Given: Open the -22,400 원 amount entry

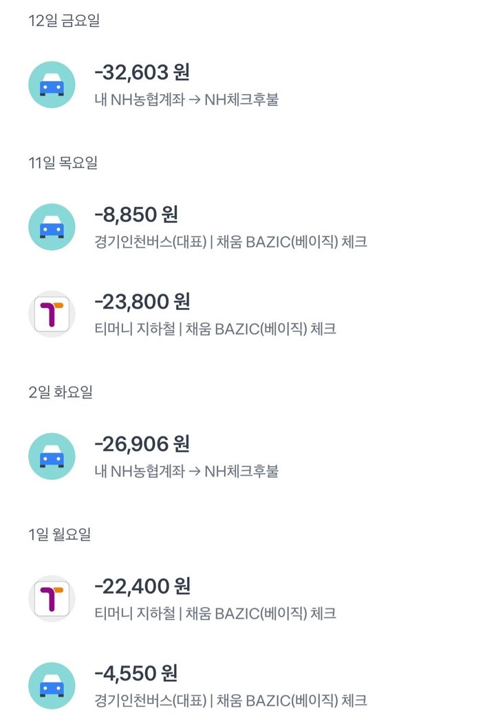Looking at the screenshot, I should 142,586.
